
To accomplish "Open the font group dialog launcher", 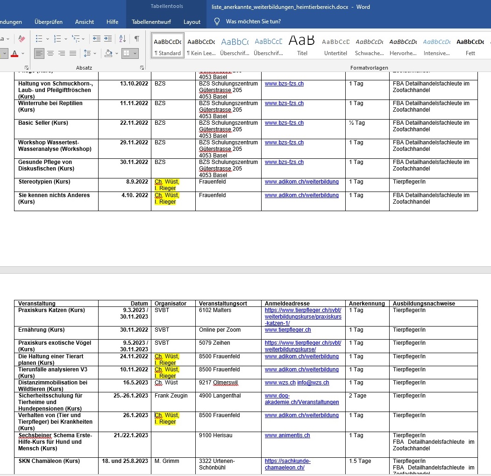I will coord(27,68).
